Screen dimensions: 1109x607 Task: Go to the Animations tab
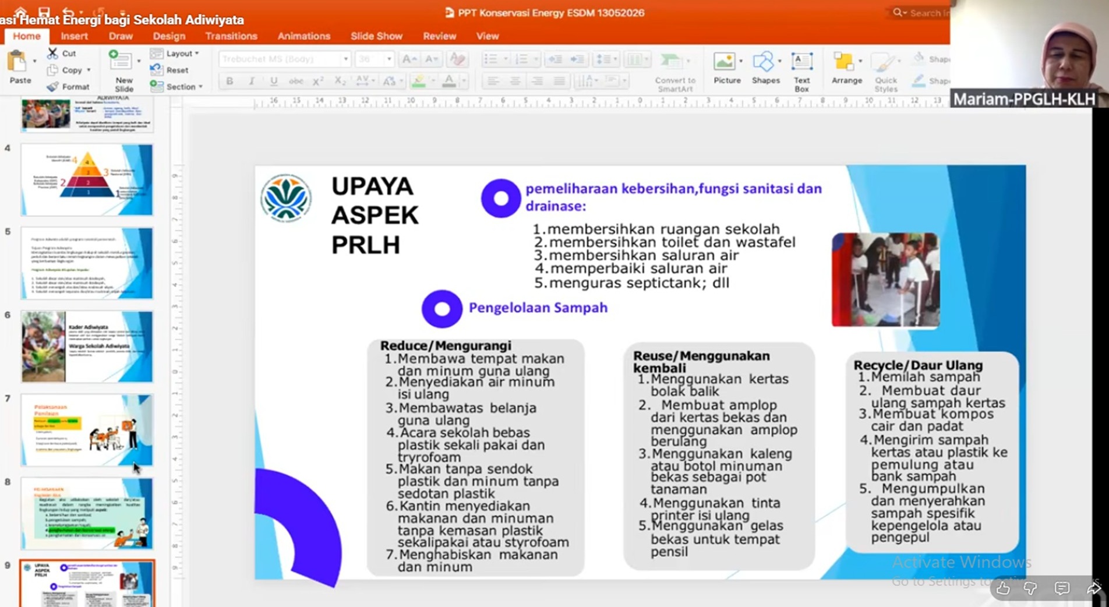[x=304, y=36]
